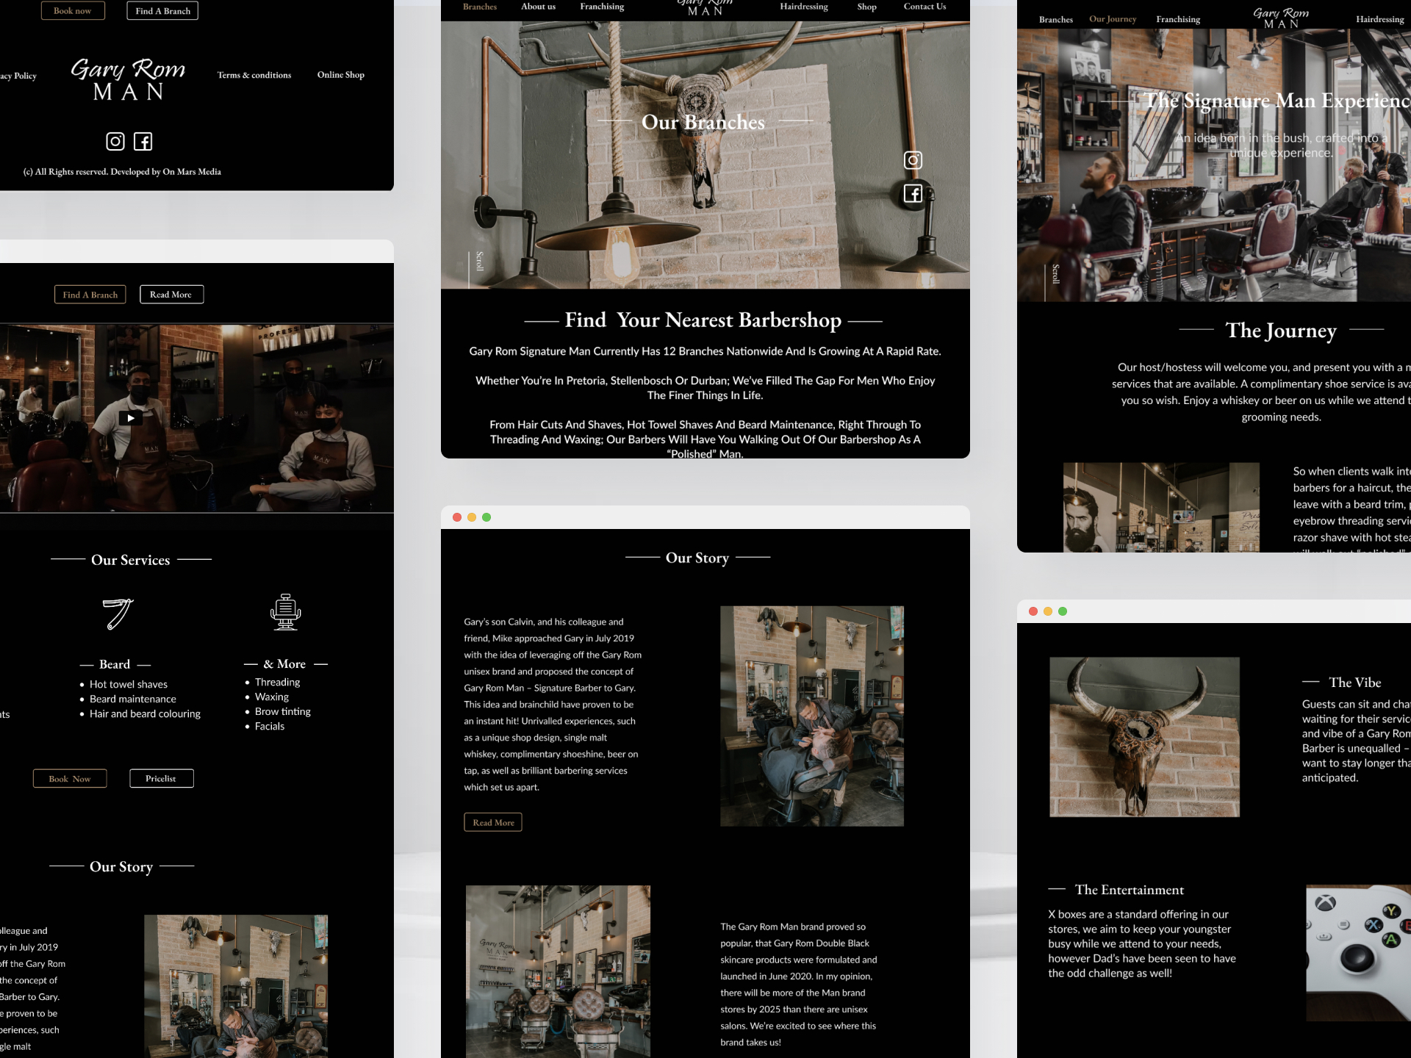Screen dimensions: 1411x1058
Task: Click the Pricelist button
Action: pos(161,779)
